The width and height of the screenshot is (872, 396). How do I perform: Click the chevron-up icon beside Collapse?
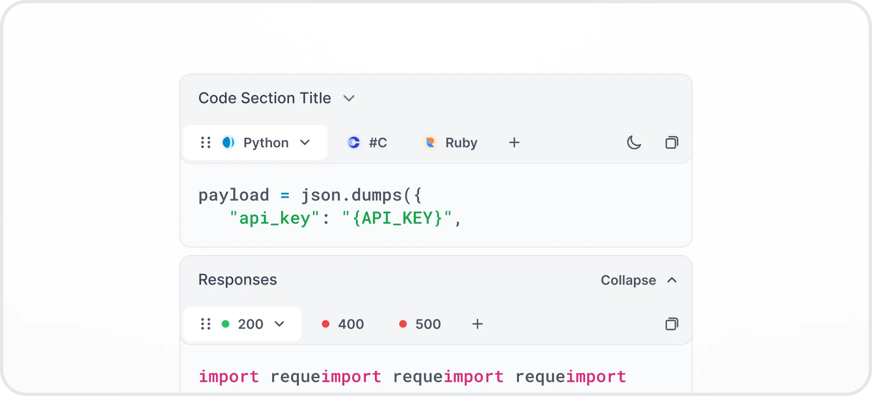(672, 280)
